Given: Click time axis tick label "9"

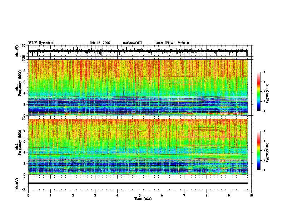Looking at the screenshot, I should 229,195.
